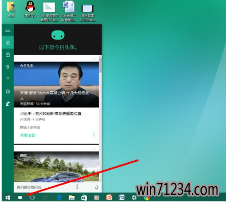Open the Cortana Notebook icon
The height and width of the screenshot is (203, 226).
(x=8, y=55)
